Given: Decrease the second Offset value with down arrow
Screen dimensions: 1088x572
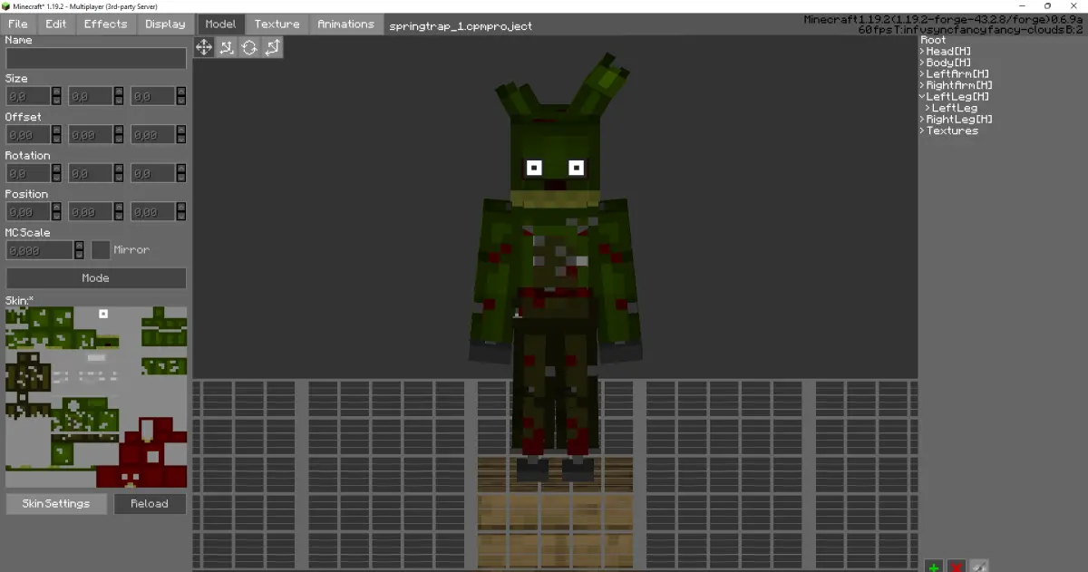Looking at the screenshot, I should pyautogui.click(x=119, y=139).
